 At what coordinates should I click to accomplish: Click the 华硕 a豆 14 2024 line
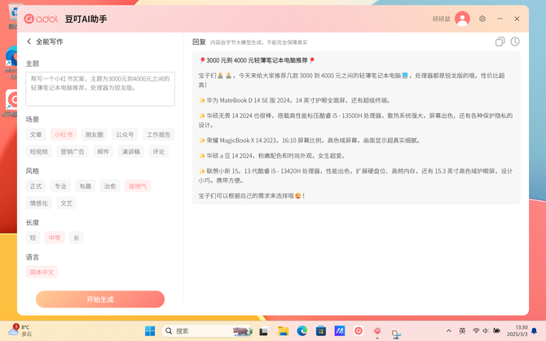pyautogui.click(x=272, y=155)
